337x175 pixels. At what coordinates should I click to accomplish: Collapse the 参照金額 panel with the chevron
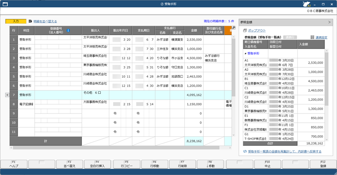pyautogui.click(x=329, y=22)
